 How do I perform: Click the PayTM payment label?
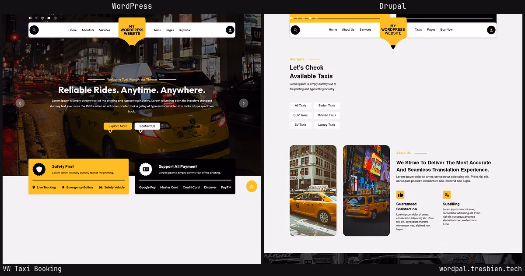[226, 188]
